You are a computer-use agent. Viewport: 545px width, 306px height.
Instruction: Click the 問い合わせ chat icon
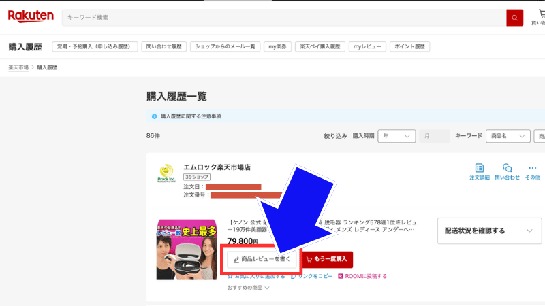click(507, 172)
